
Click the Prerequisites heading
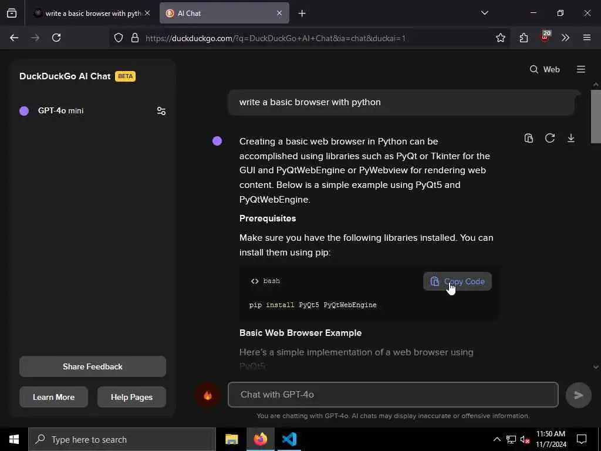[x=268, y=218]
